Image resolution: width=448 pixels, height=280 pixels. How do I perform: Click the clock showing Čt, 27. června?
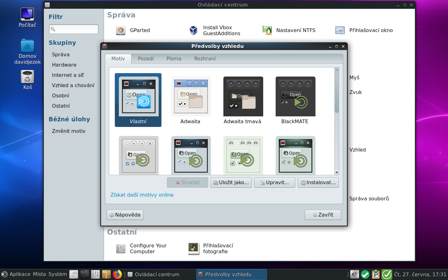(x=420, y=274)
